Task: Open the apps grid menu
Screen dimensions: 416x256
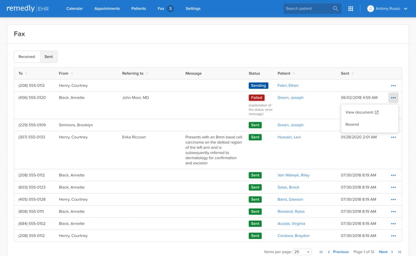Action: coord(351,9)
